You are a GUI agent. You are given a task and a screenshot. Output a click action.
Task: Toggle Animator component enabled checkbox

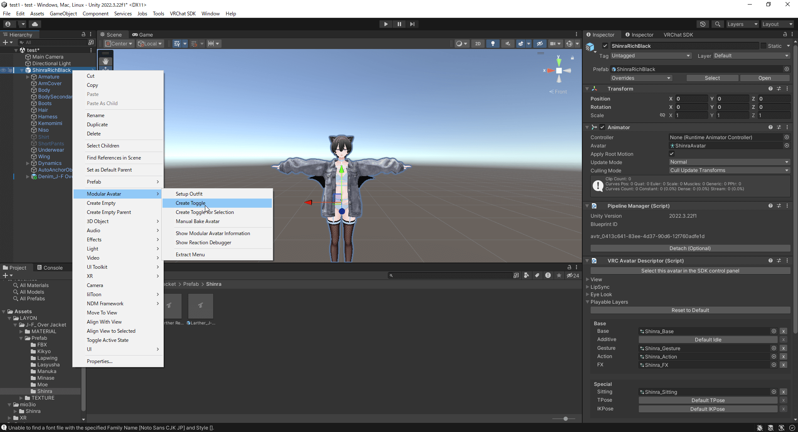(602, 127)
